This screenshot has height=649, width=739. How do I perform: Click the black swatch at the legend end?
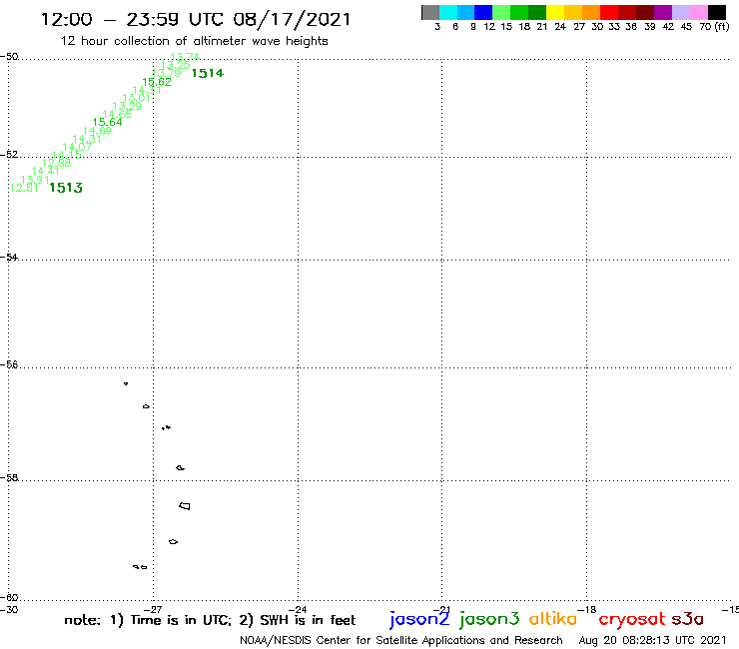(x=717, y=12)
